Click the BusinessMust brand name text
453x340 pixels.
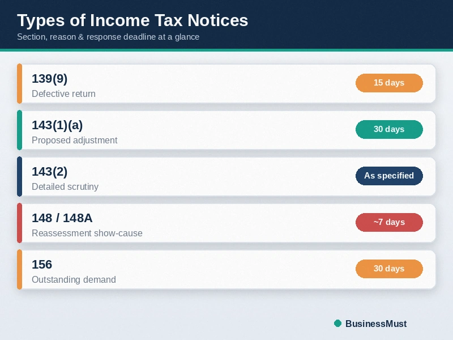coord(376,324)
